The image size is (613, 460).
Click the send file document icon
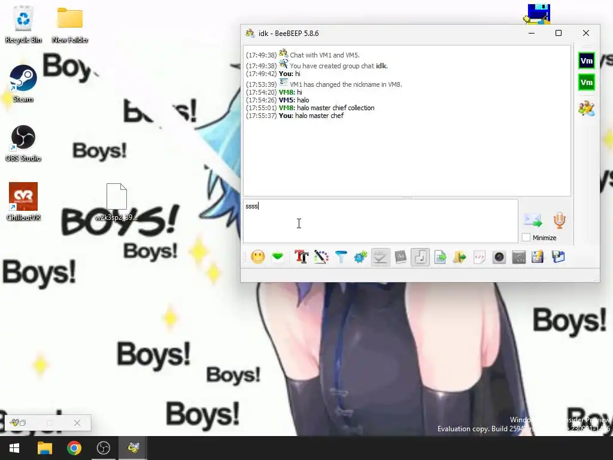coord(440,257)
